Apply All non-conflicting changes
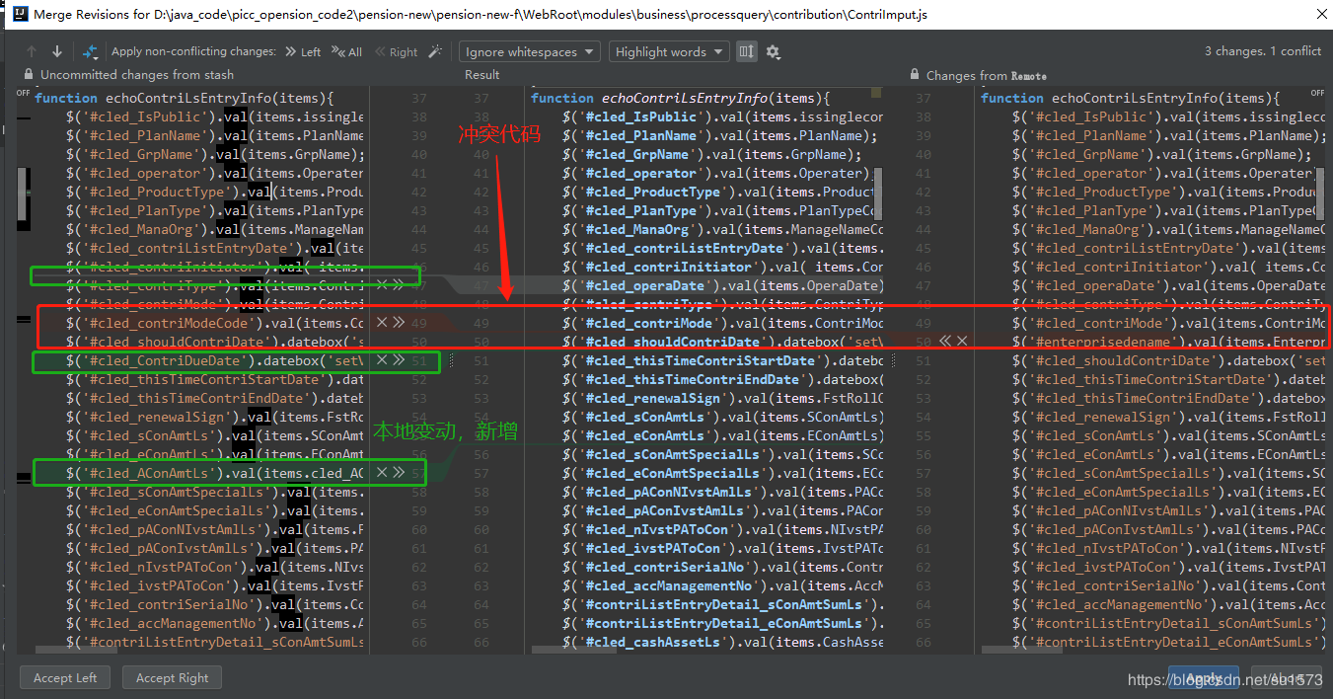Image resolution: width=1333 pixels, height=699 pixels. coord(347,52)
